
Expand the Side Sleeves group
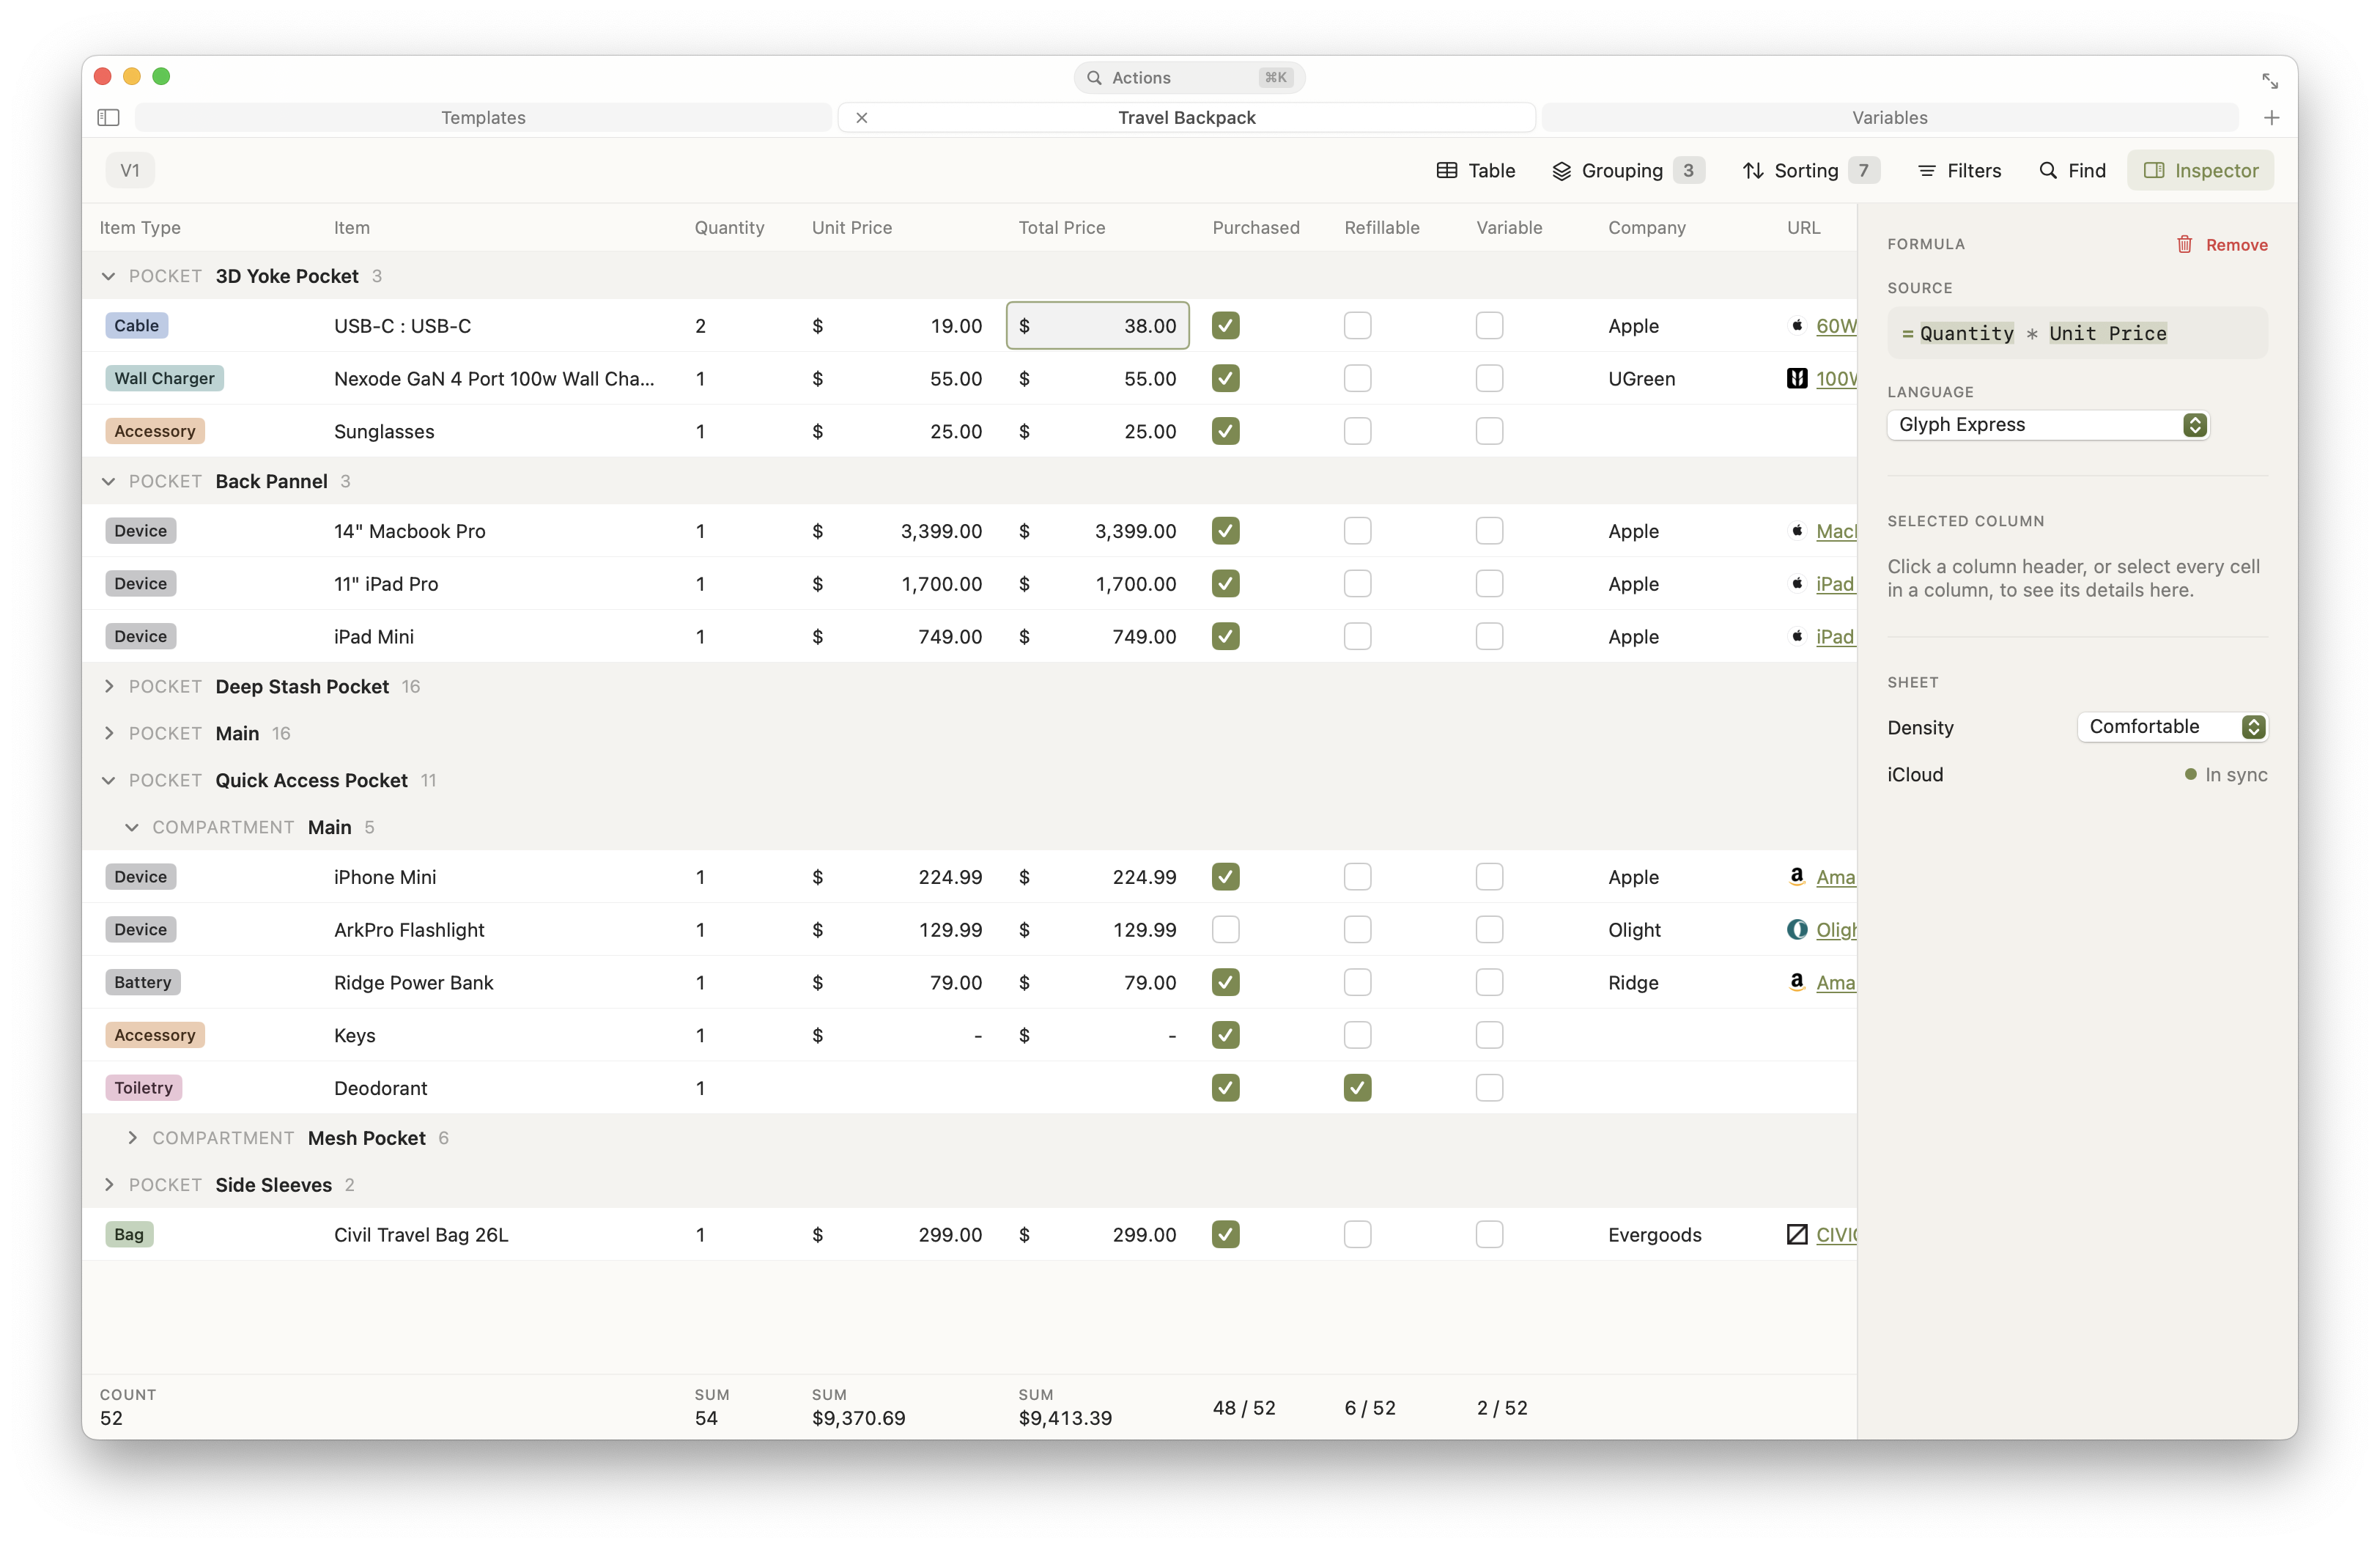[108, 1185]
